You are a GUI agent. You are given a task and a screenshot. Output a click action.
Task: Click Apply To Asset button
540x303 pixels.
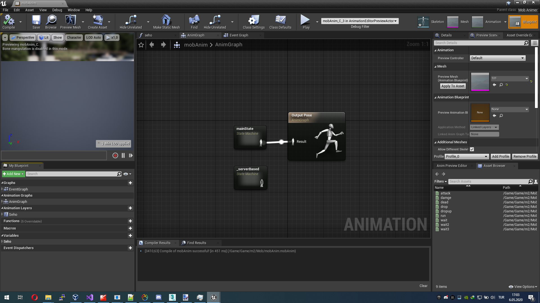(453, 86)
